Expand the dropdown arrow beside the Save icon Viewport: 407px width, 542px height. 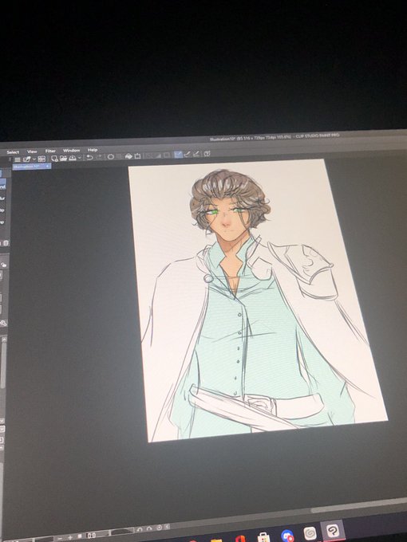(80, 158)
